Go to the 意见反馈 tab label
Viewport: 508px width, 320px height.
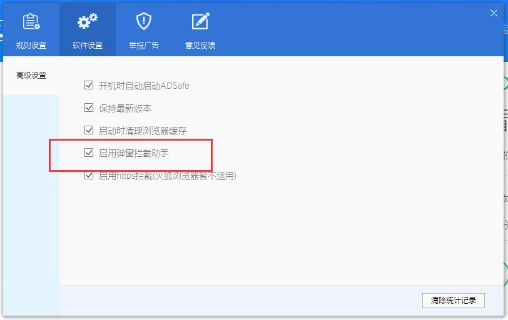pyautogui.click(x=200, y=45)
